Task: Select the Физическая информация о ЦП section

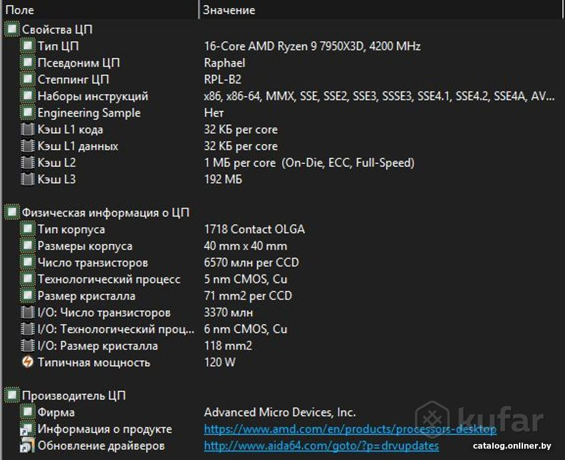Action: 105,213
